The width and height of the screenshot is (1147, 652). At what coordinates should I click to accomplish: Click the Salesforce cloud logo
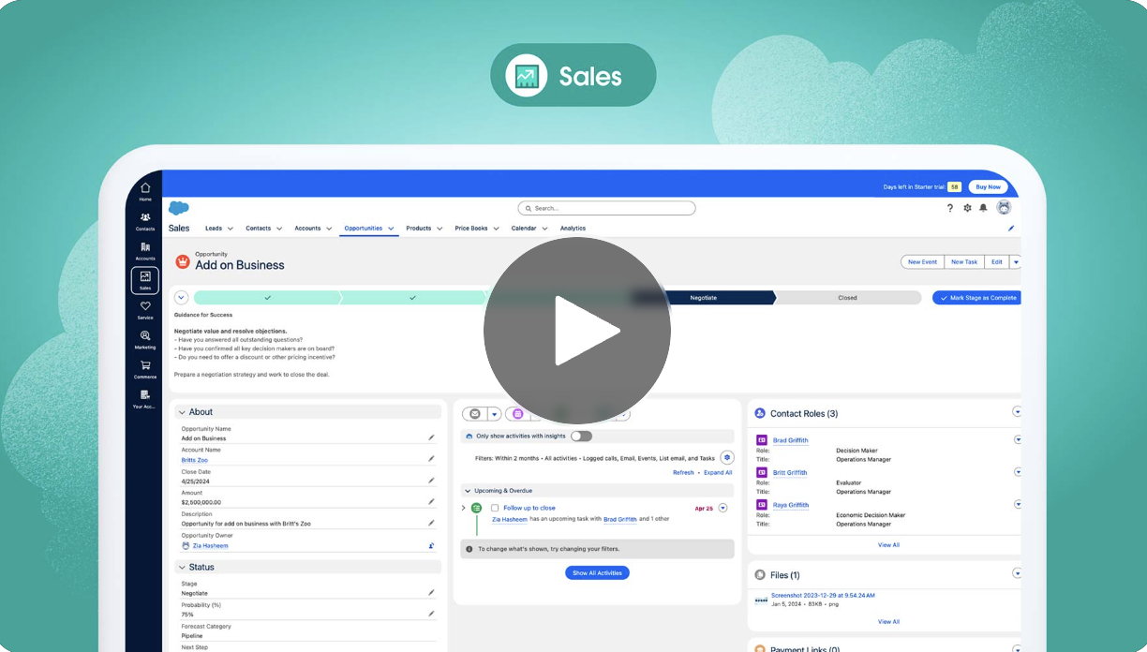(178, 208)
